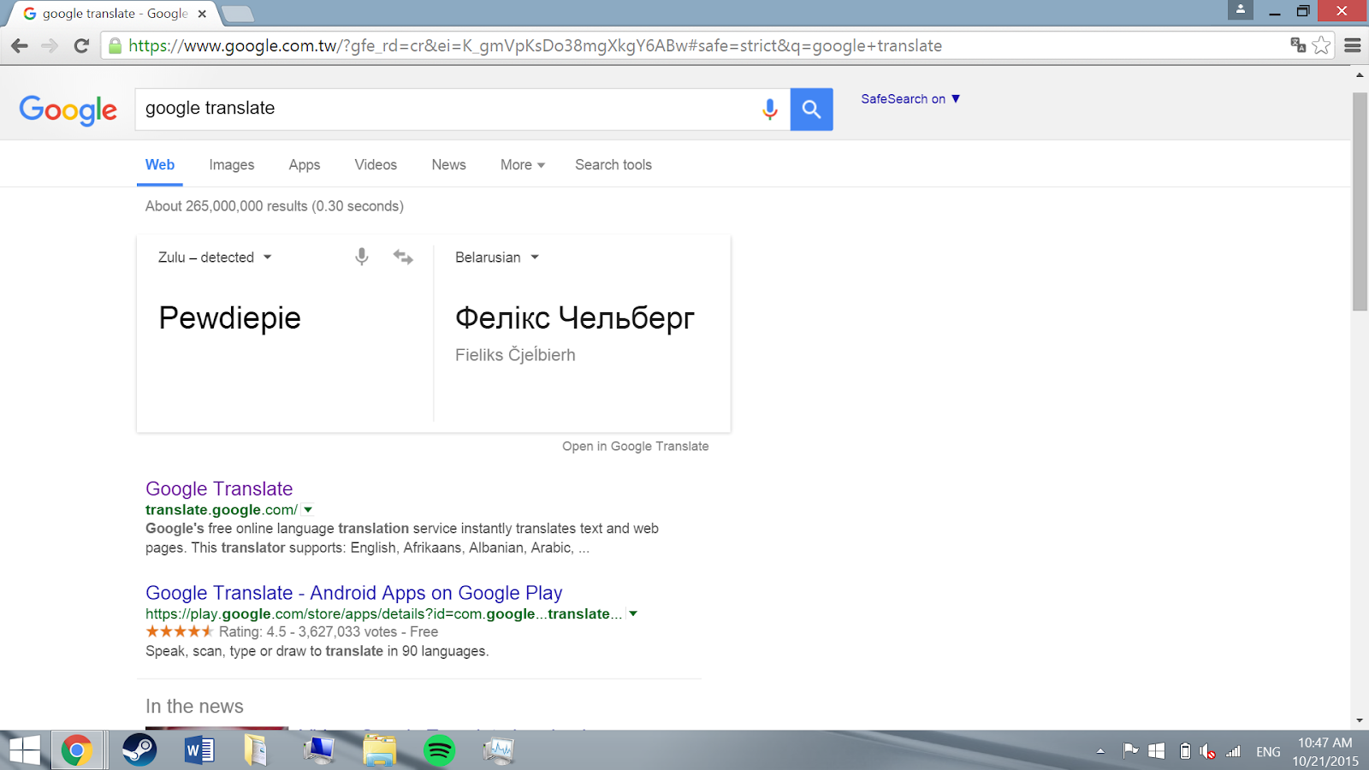The image size is (1369, 770).
Task: Click the Chrome user profile icon
Action: [1240, 10]
